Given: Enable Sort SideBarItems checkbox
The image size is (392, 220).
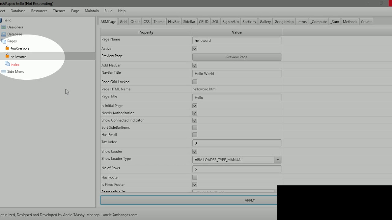Looking at the screenshot, I should [x=195, y=127].
